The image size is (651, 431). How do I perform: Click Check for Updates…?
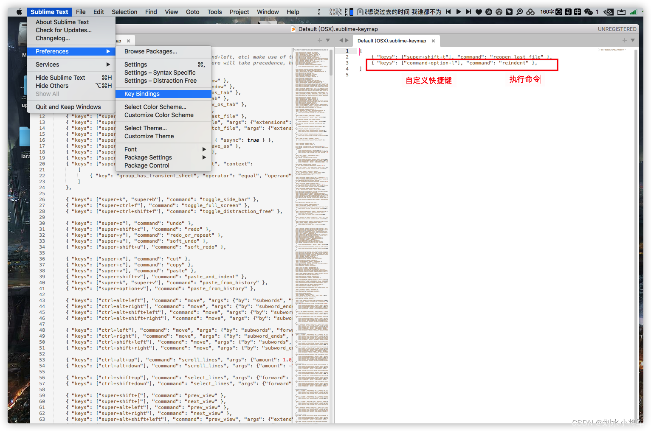pos(71,30)
